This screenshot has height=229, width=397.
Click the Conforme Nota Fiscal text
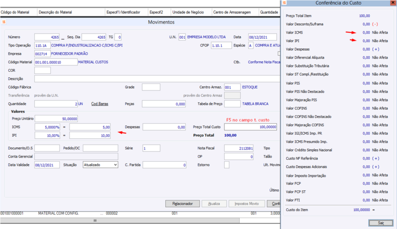point(264,62)
